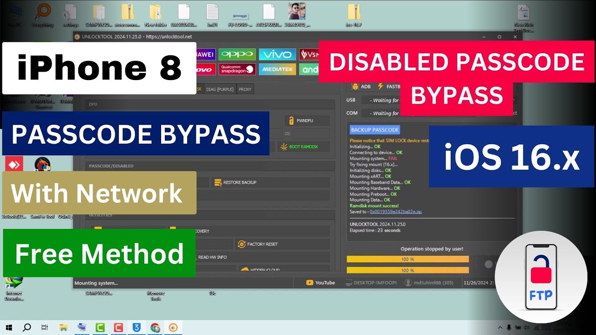The height and width of the screenshot is (335, 596).
Task: Click the 'Mounting system...' status bar text
Action: [96, 283]
